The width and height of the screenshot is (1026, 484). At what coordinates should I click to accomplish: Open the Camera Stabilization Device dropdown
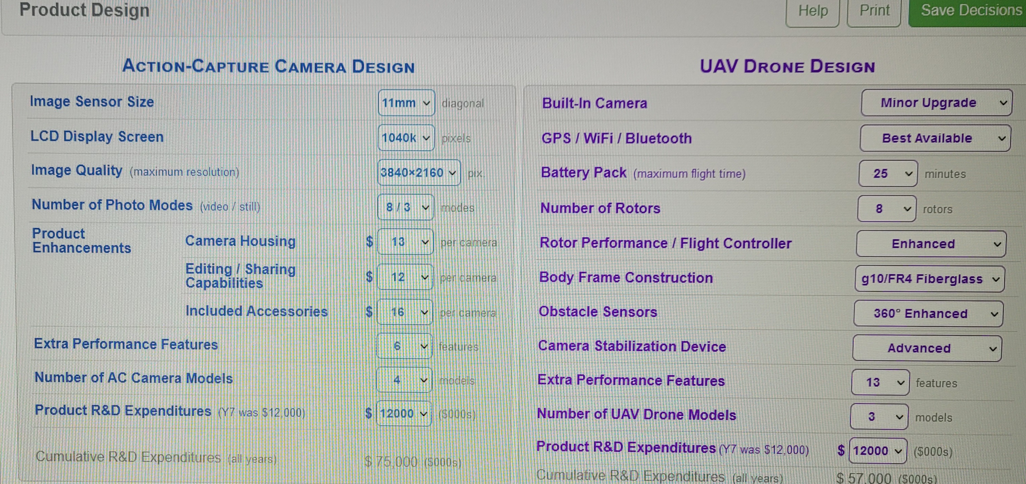927,348
